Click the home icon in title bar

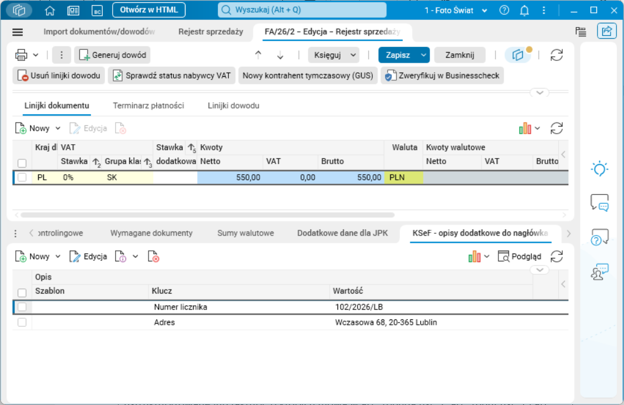(x=50, y=11)
